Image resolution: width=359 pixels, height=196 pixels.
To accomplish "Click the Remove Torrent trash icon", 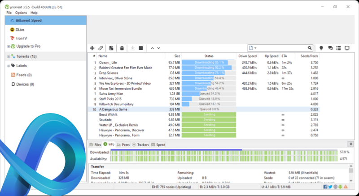I will point(122,48).
